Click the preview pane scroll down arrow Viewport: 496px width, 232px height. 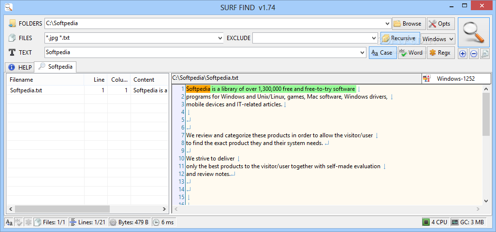(x=486, y=201)
